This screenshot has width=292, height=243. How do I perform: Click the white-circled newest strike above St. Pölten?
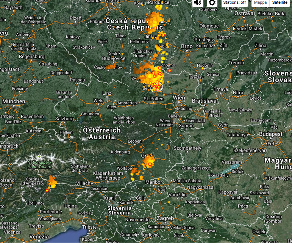158,87
